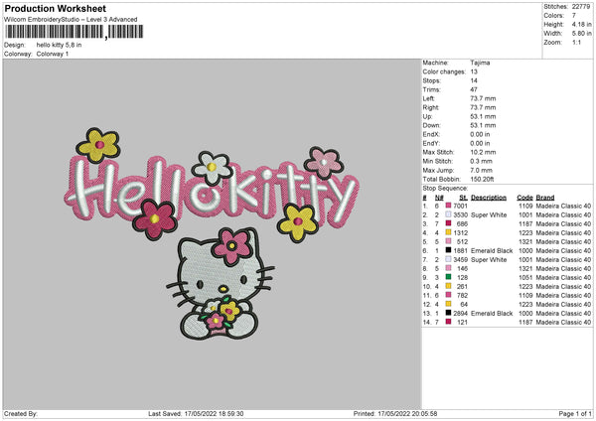
Task: Click the green swatch beside stitch count 128
Action: click(448, 277)
